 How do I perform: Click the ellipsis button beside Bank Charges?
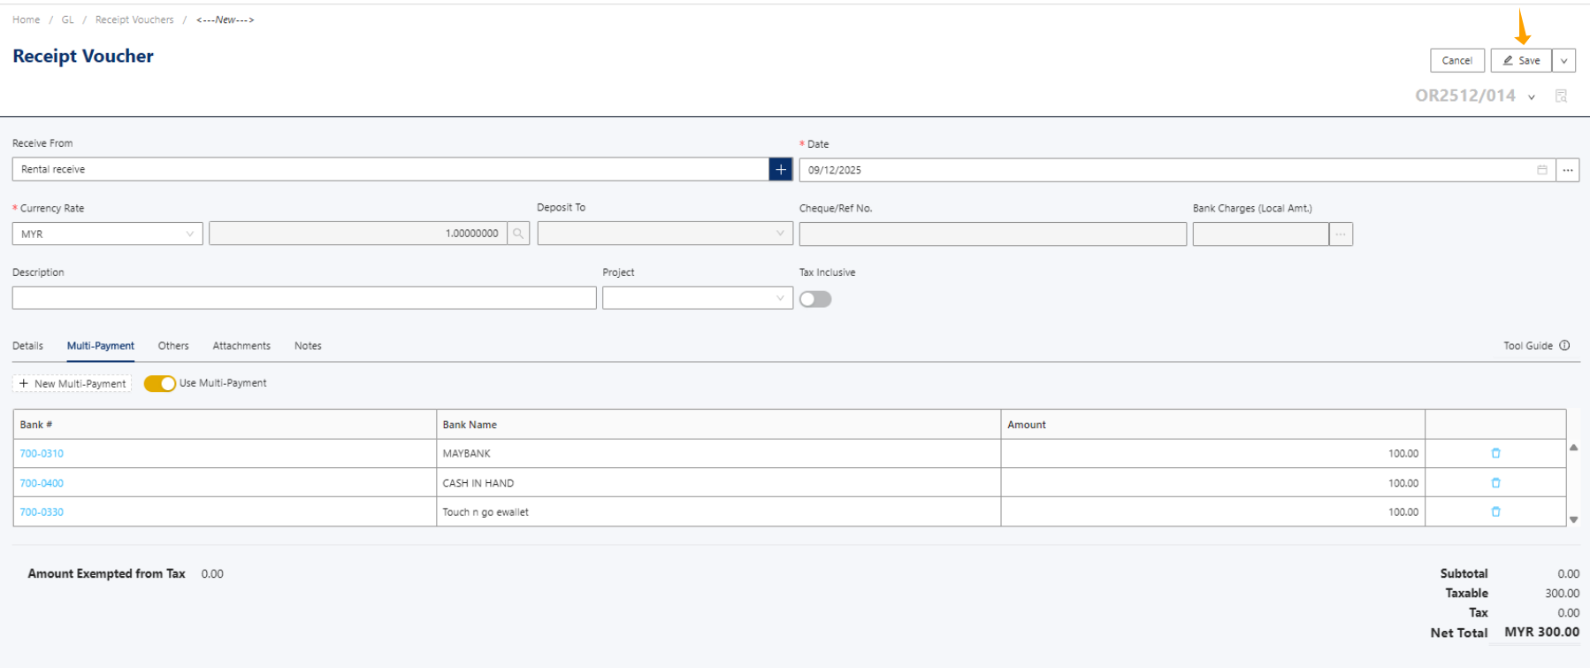coord(1341,234)
